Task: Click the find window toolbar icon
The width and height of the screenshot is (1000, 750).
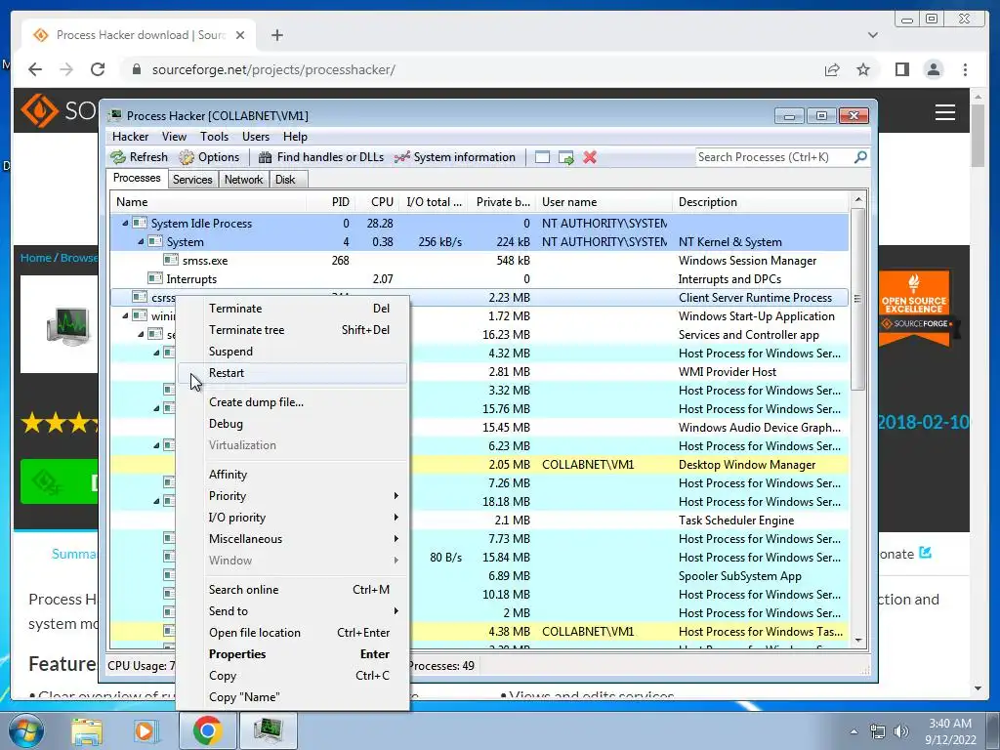Action: pos(542,157)
